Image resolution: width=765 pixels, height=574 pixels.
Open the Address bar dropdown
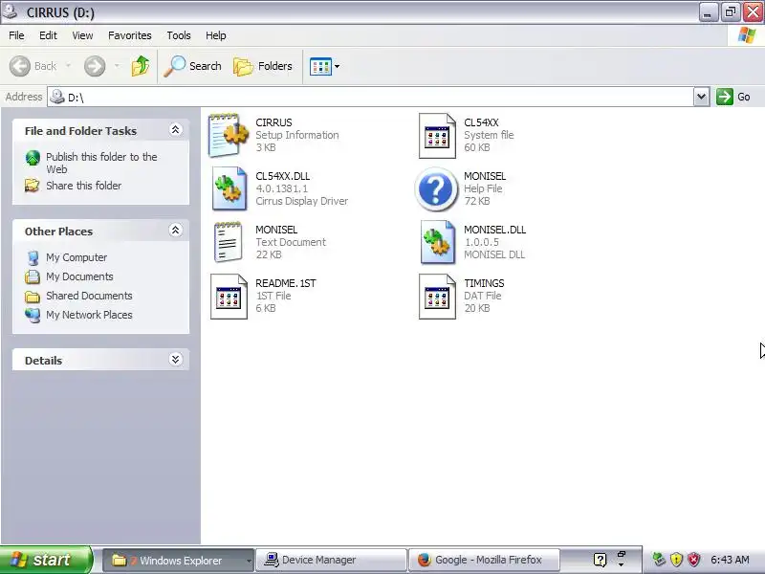pos(701,97)
